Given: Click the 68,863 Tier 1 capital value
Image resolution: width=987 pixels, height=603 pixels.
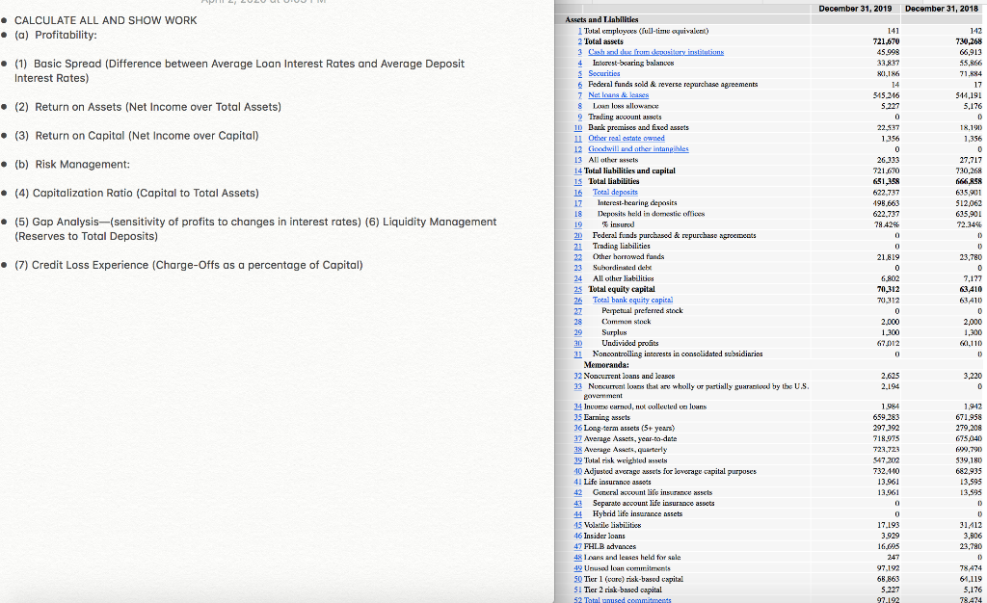Looking at the screenshot, I should (888, 579).
